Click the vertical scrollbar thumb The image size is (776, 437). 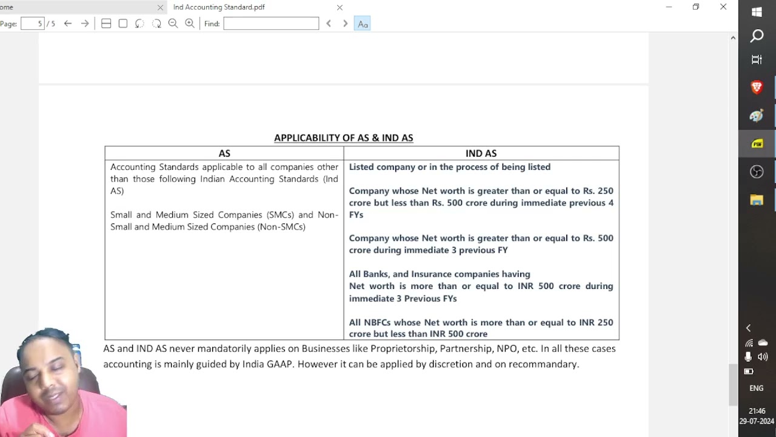point(733,385)
